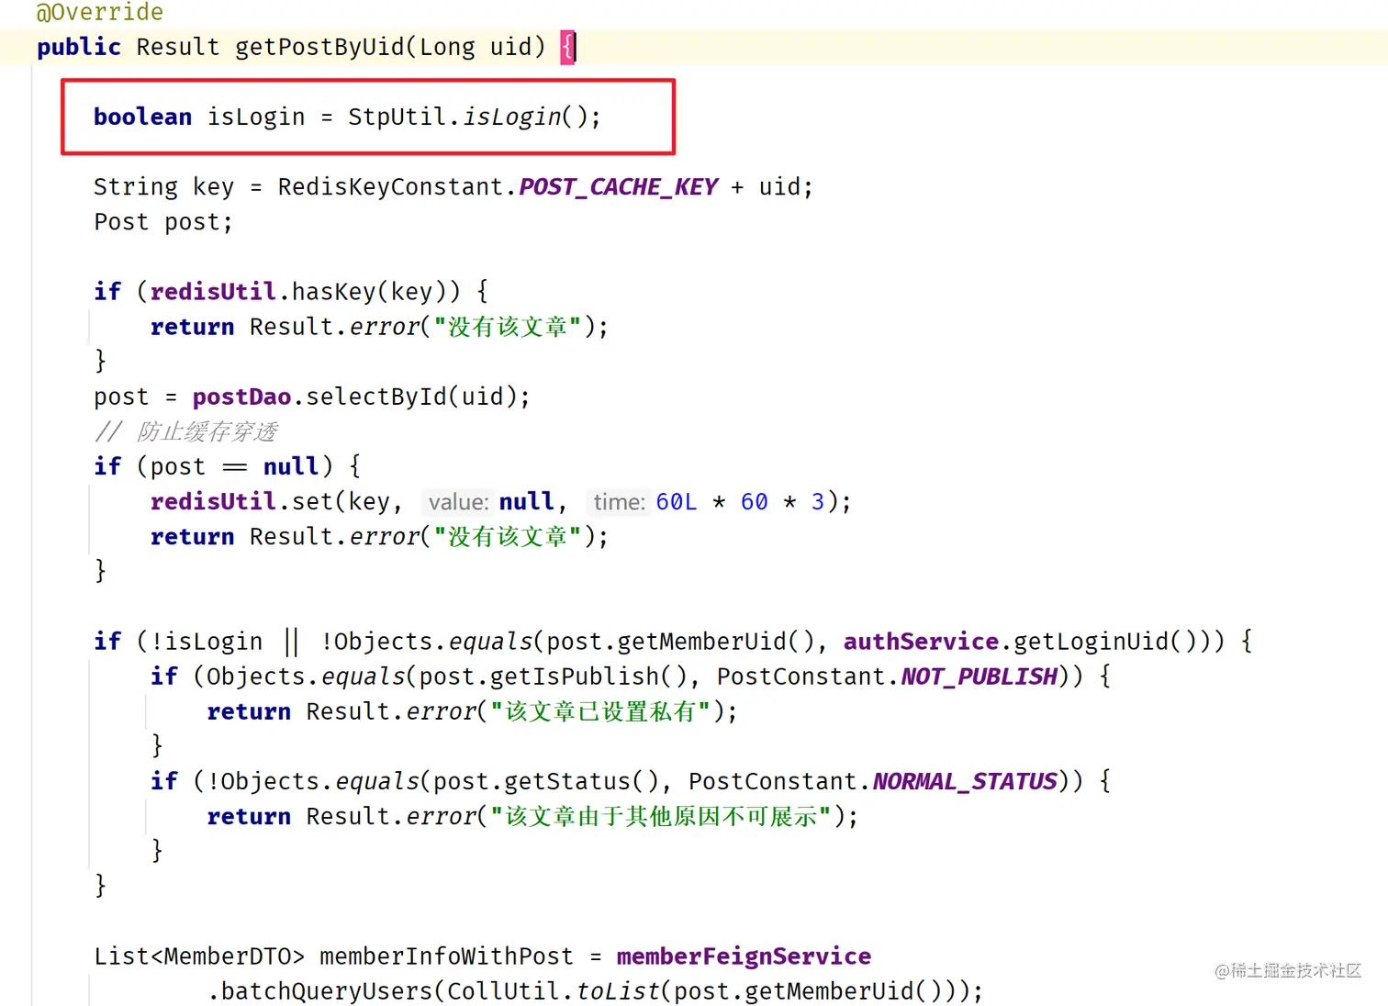Viewport: 1388px width, 1006px height.
Task: Click the RedisKeyConstant class name
Action: click(391, 186)
